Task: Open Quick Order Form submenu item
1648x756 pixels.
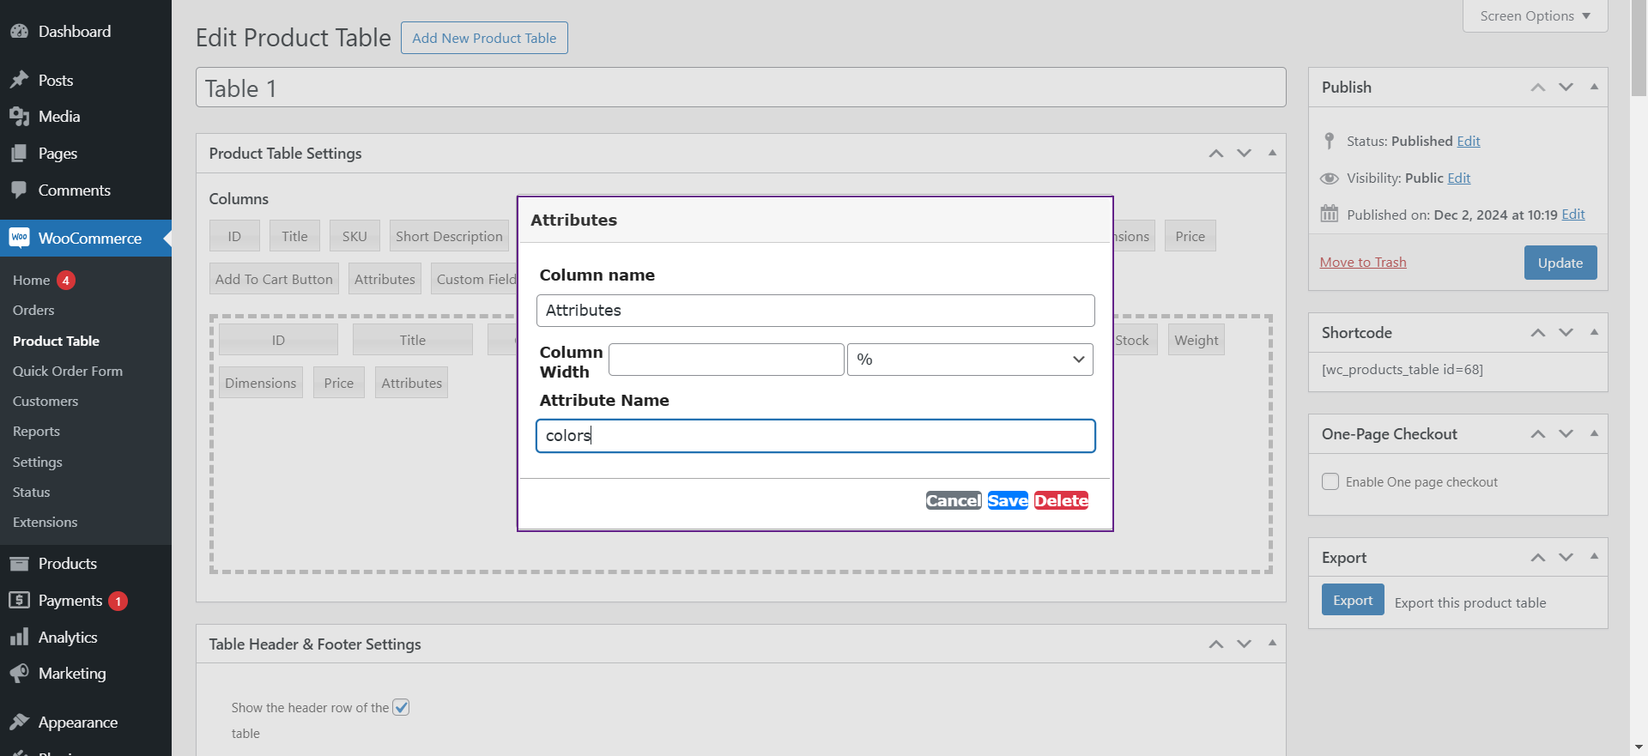Action: tap(68, 371)
